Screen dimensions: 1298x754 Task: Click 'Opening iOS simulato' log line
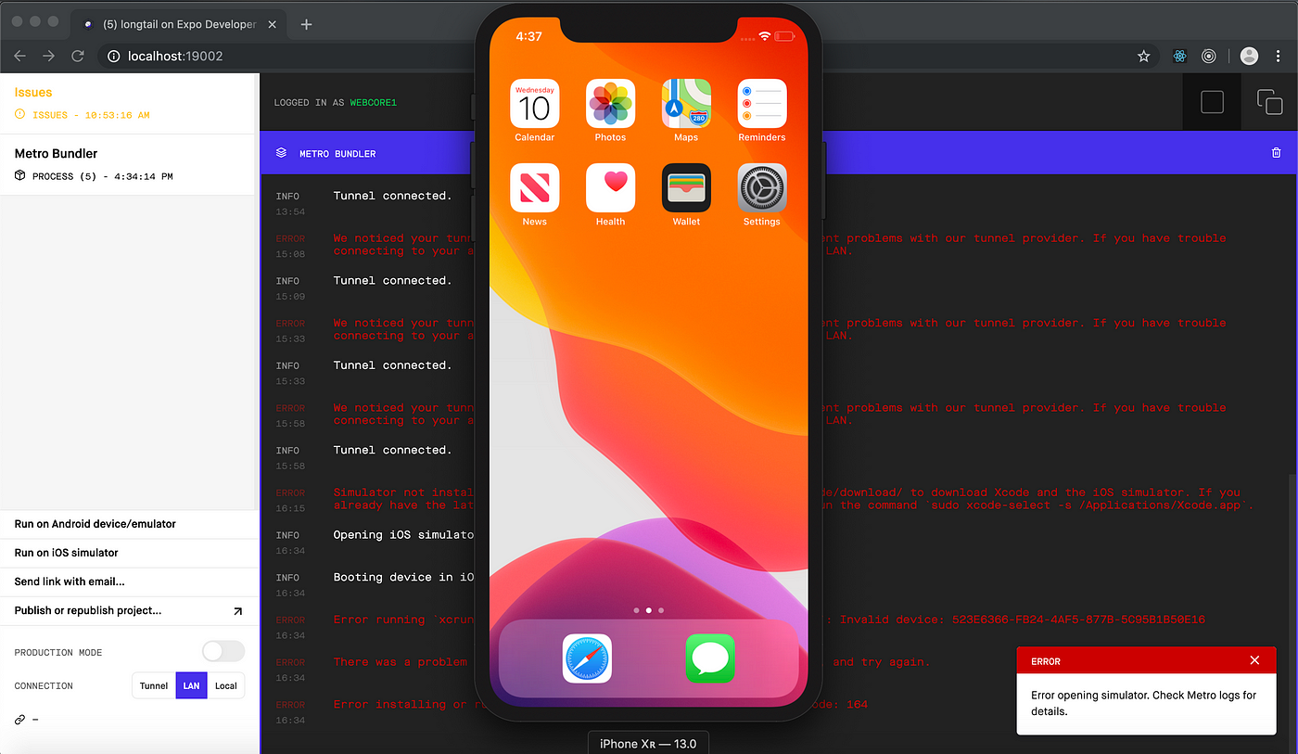click(403, 535)
